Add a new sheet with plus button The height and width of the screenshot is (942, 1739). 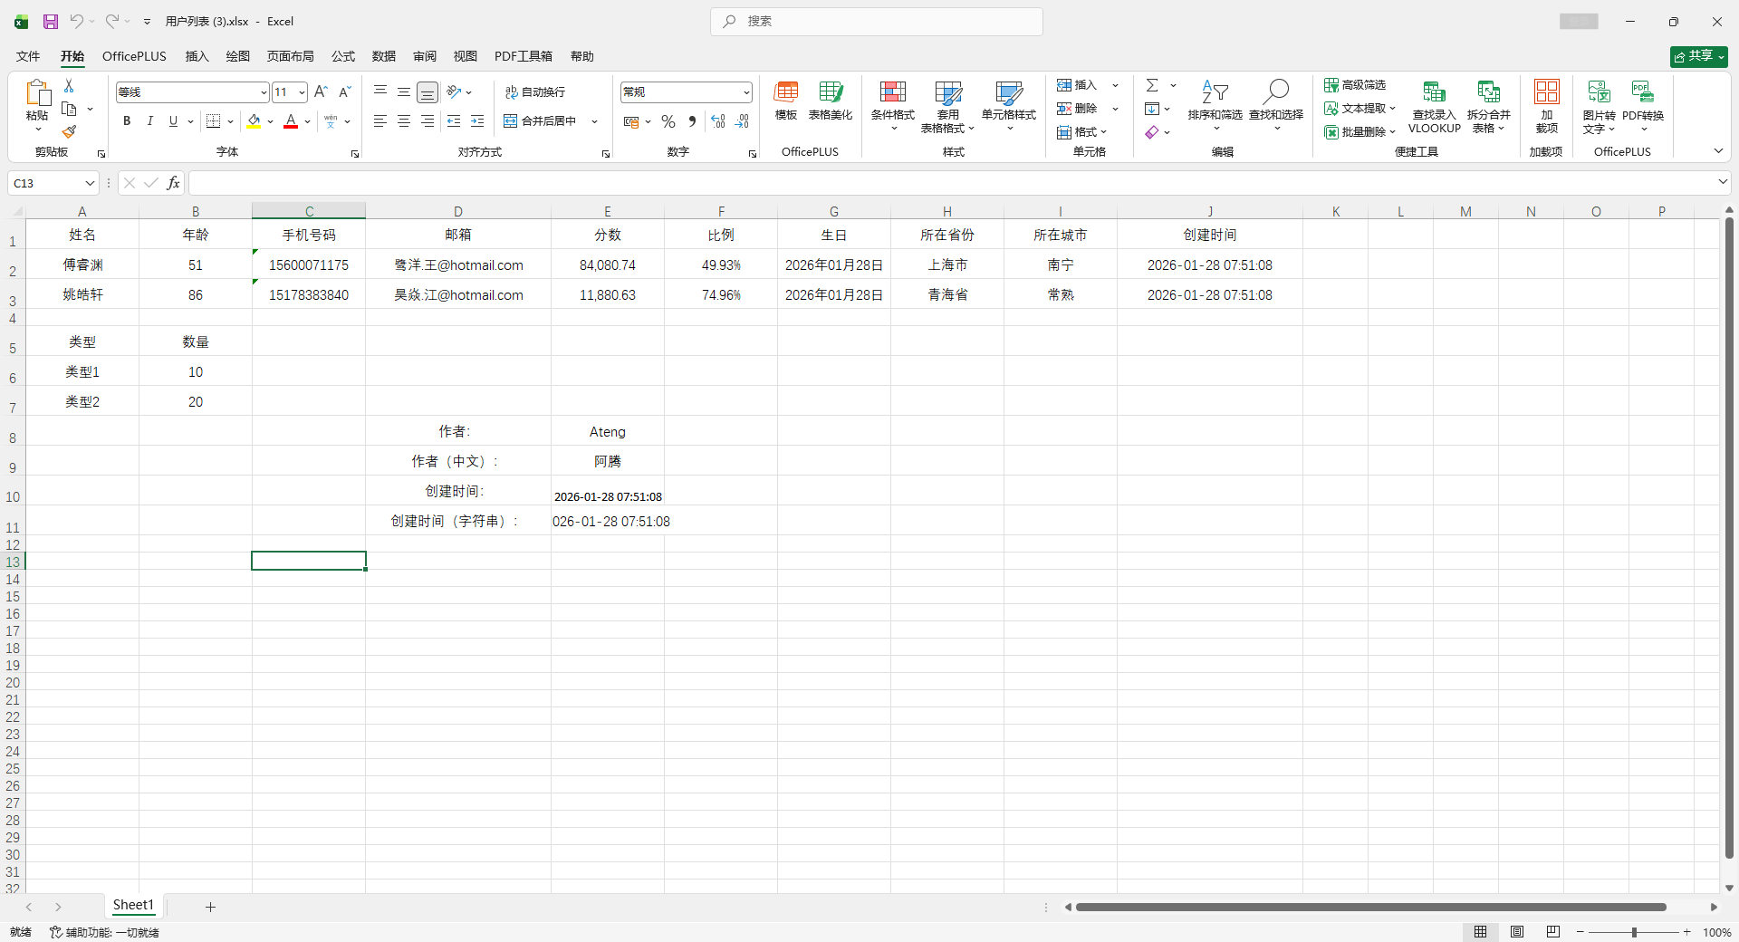pyautogui.click(x=210, y=907)
